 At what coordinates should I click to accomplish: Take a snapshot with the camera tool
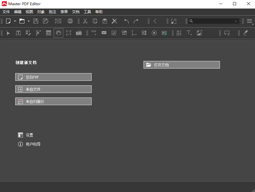coord(78,33)
